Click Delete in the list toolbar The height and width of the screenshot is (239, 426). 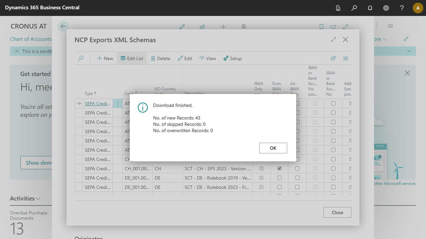click(x=160, y=58)
